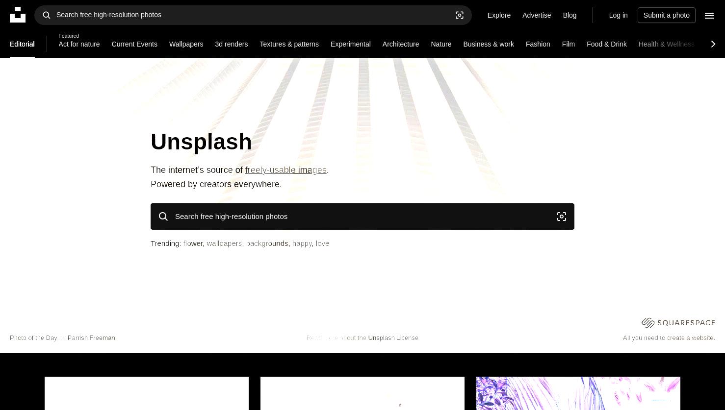Select the Textures & patterns category
Image resolution: width=725 pixels, height=410 pixels.
[x=289, y=44]
